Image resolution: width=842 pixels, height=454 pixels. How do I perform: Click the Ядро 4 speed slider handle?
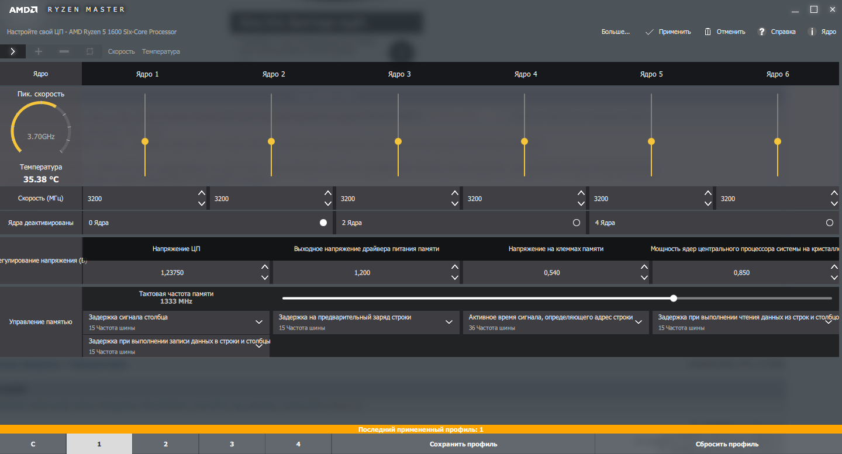tap(524, 141)
